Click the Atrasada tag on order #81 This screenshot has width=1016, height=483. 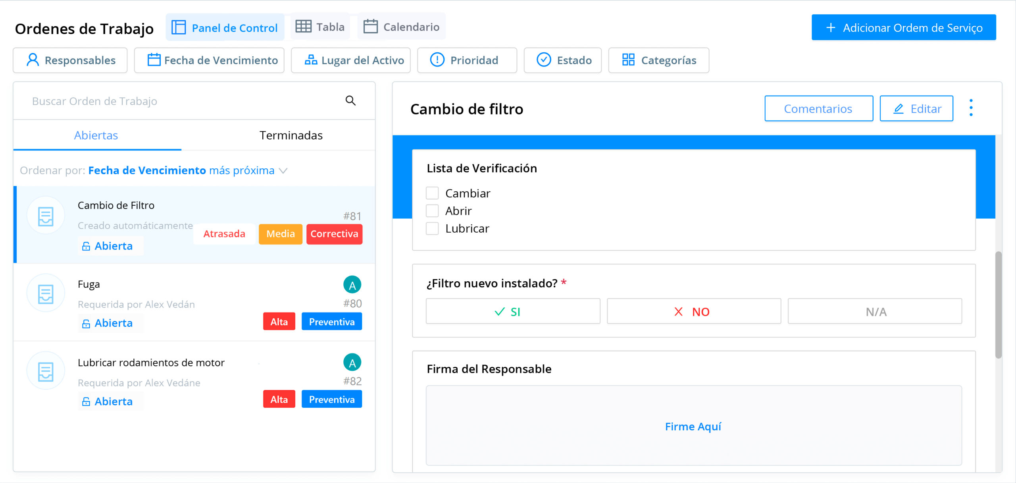pyautogui.click(x=224, y=234)
